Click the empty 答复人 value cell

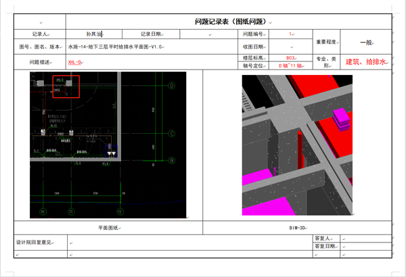click(x=364, y=238)
